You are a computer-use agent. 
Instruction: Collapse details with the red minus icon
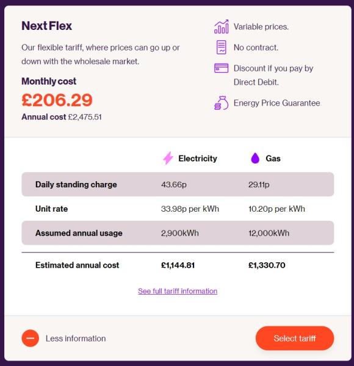click(31, 338)
